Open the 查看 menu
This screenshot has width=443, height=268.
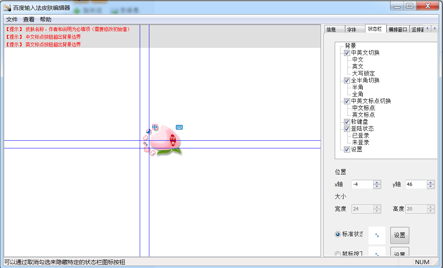[x=28, y=20]
